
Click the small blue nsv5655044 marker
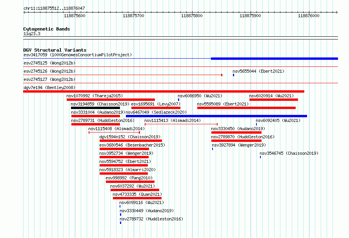(x=233, y=75)
